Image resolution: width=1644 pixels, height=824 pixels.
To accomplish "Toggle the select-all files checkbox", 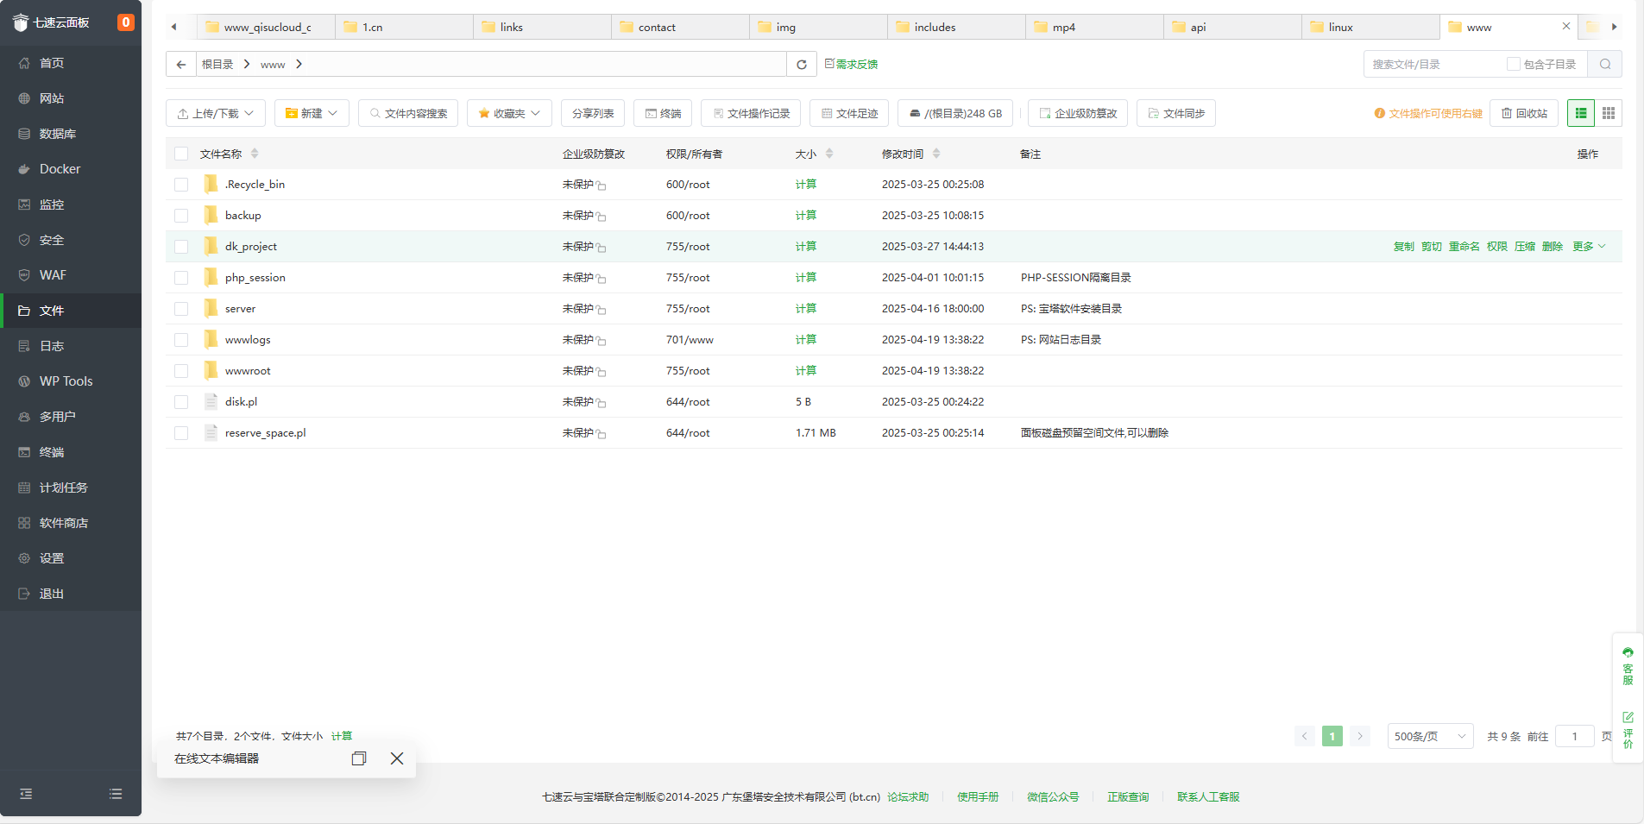I will 181,154.
